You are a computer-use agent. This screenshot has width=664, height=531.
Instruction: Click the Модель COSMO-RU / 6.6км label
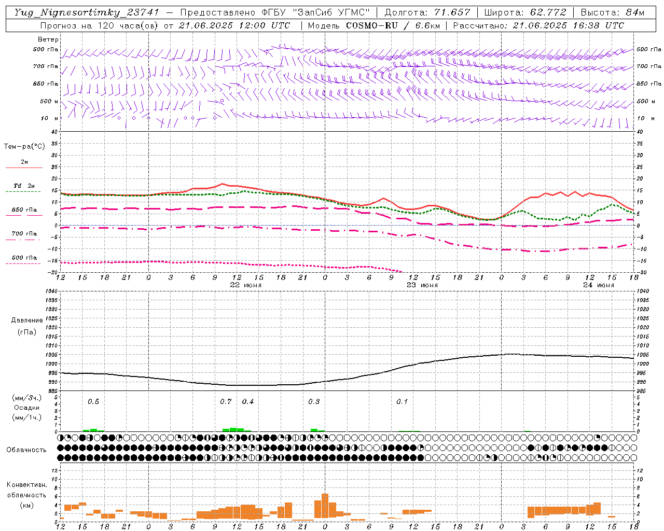pyautogui.click(x=374, y=25)
